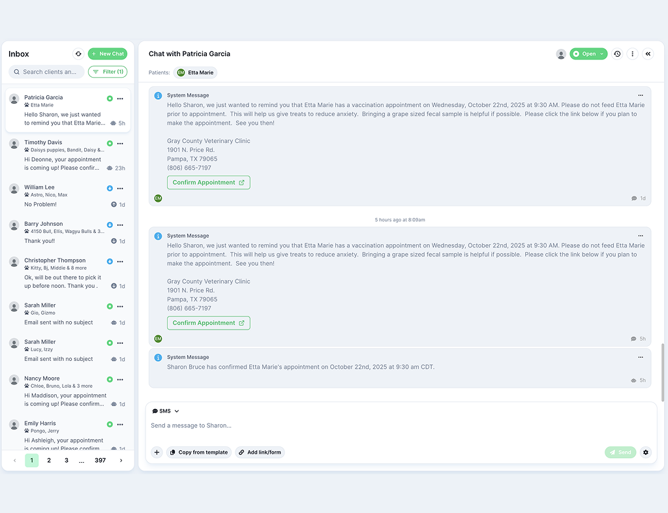The height and width of the screenshot is (513, 668).
Task: Select the Etta Marie patient chip
Action: pyautogui.click(x=196, y=73)
